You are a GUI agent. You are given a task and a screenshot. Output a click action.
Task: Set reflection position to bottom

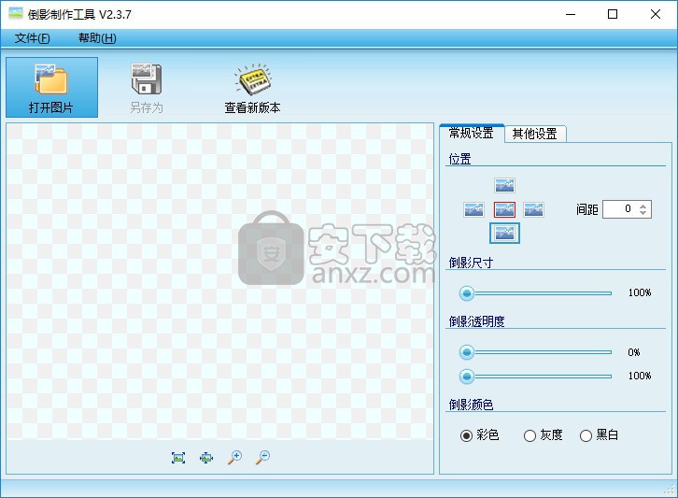click(x=504, y=234)
